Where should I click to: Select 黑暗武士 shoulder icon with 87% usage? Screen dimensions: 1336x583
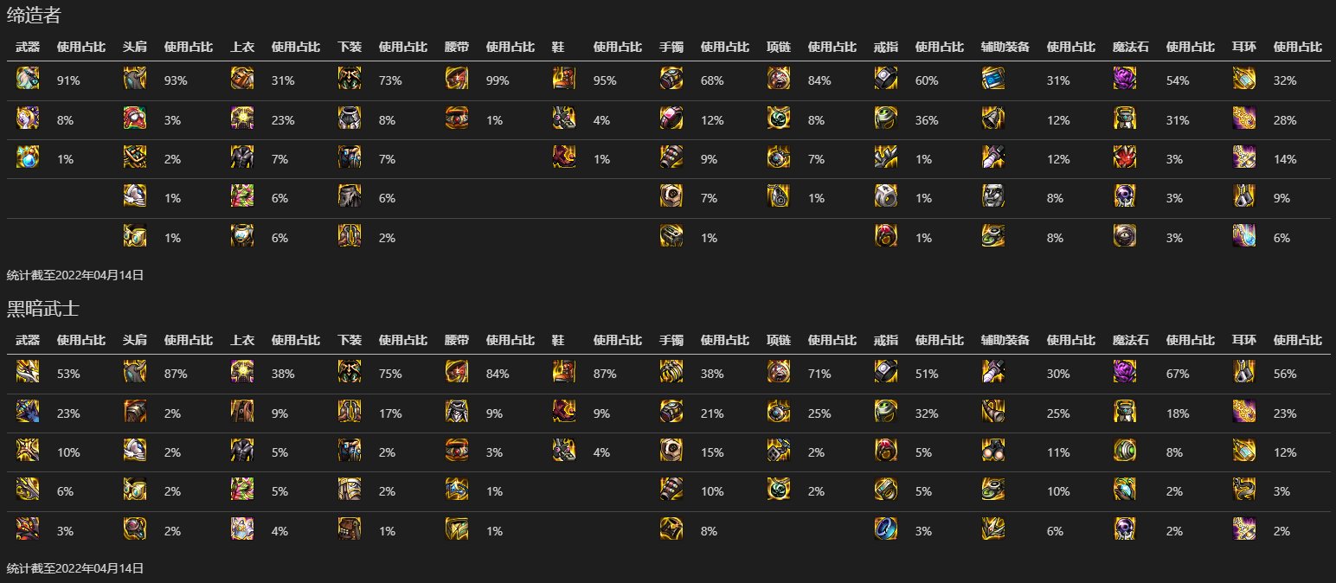click(x=135, y=372)
